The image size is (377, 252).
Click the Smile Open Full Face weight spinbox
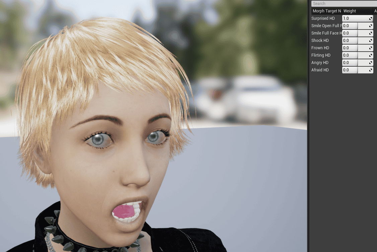pyautogui.click(x=350, y=26)
